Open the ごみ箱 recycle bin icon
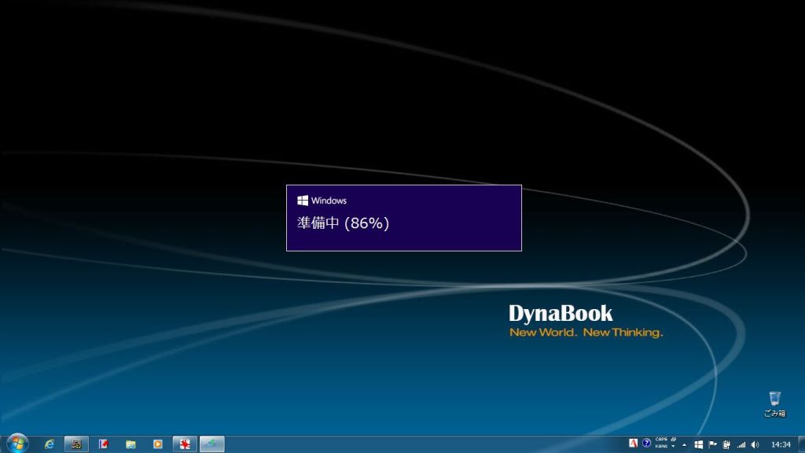Image resolution: width=805 pixels, height=453 pixels. tap(774, 403)
